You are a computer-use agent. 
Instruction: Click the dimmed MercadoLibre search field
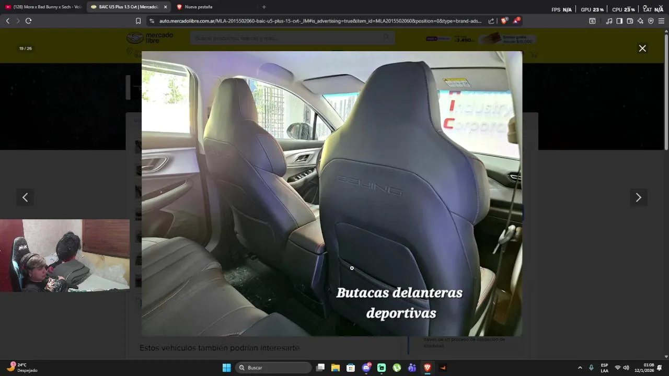coord(292,38)
